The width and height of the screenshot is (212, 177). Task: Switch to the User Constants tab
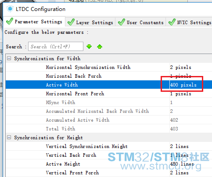pos(140,22)
